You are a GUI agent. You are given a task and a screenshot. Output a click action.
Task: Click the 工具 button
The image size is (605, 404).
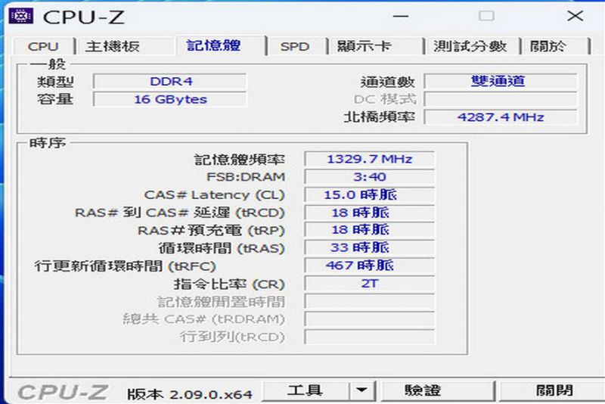[x=305, y=391]
